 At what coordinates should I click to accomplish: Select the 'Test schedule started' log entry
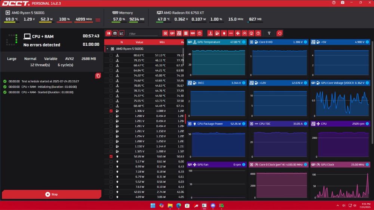tap(41, 81)
